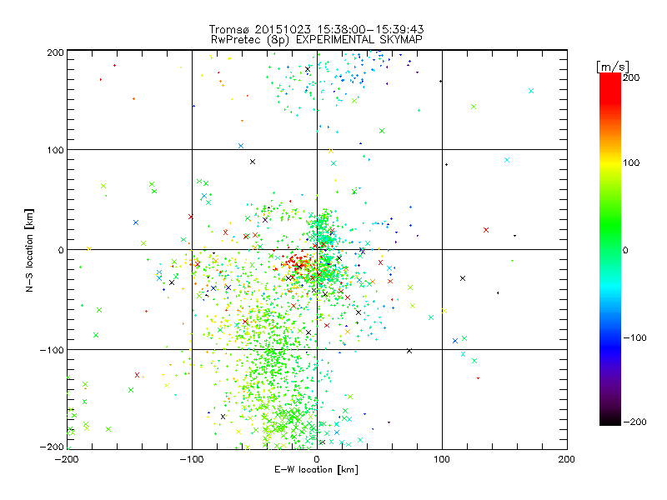Image resolution: width=667 pixels, height=500 pixels.
Task: Click the "100" tick label on the N-S axis
Action: click(55, 150)
